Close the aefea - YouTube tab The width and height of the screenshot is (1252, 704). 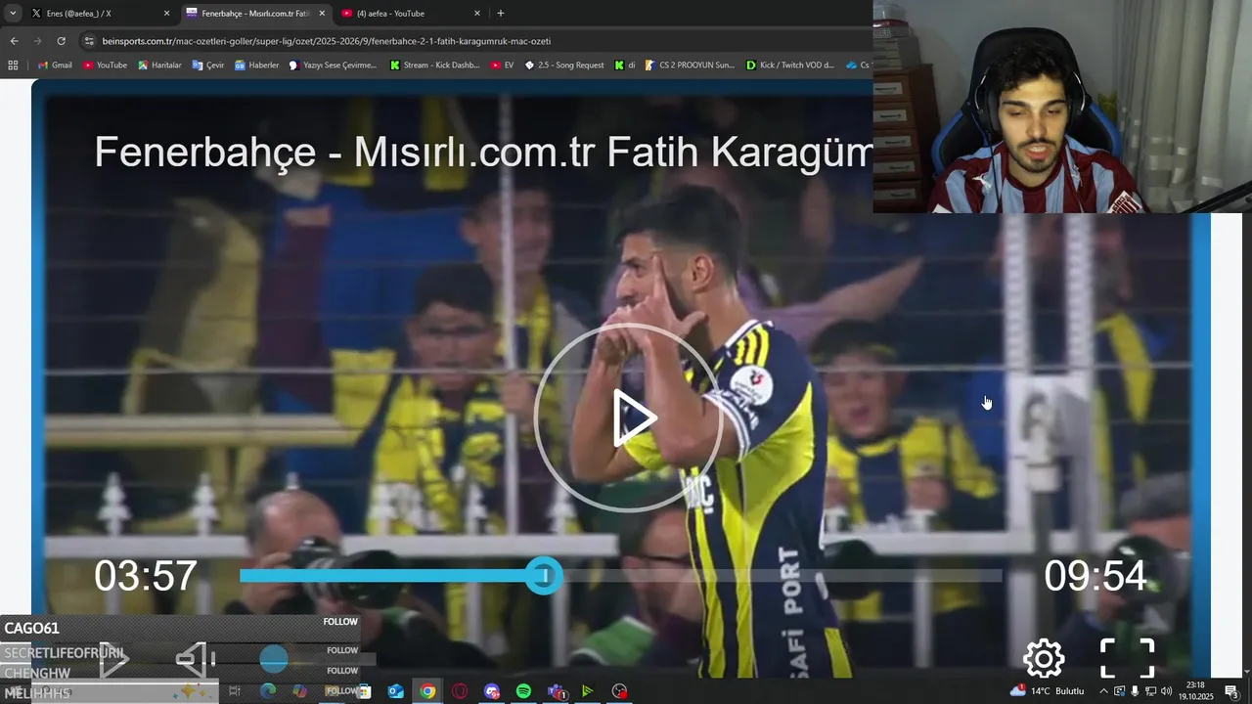pyautogui.click(x=477, y=14)
